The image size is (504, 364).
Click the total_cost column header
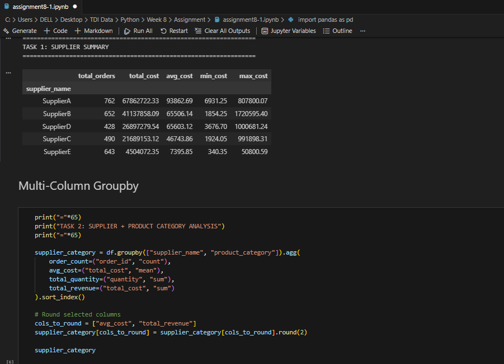[144, 76]
